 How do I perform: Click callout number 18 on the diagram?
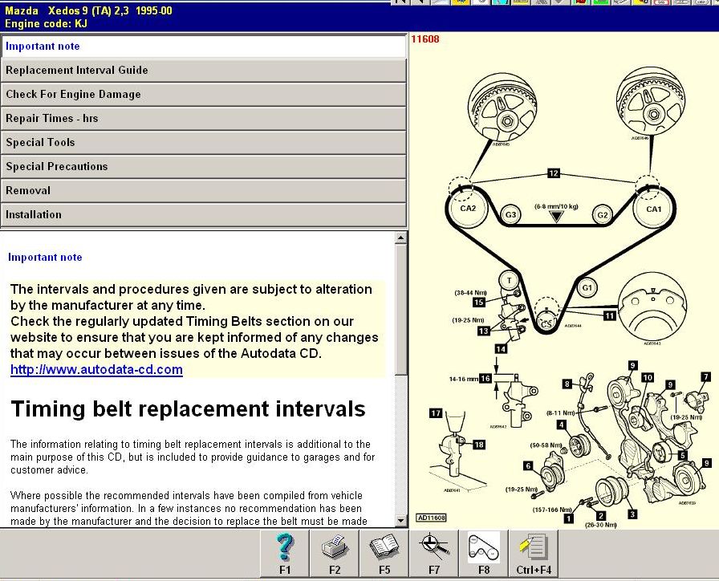point(479,445)
